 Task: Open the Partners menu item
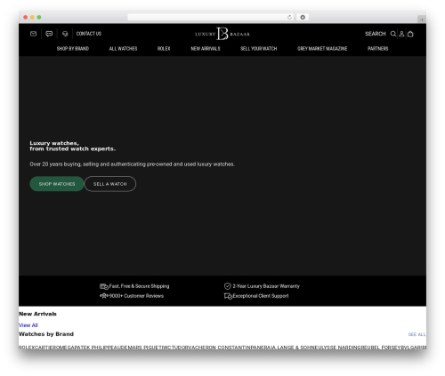tap(377, 49)
